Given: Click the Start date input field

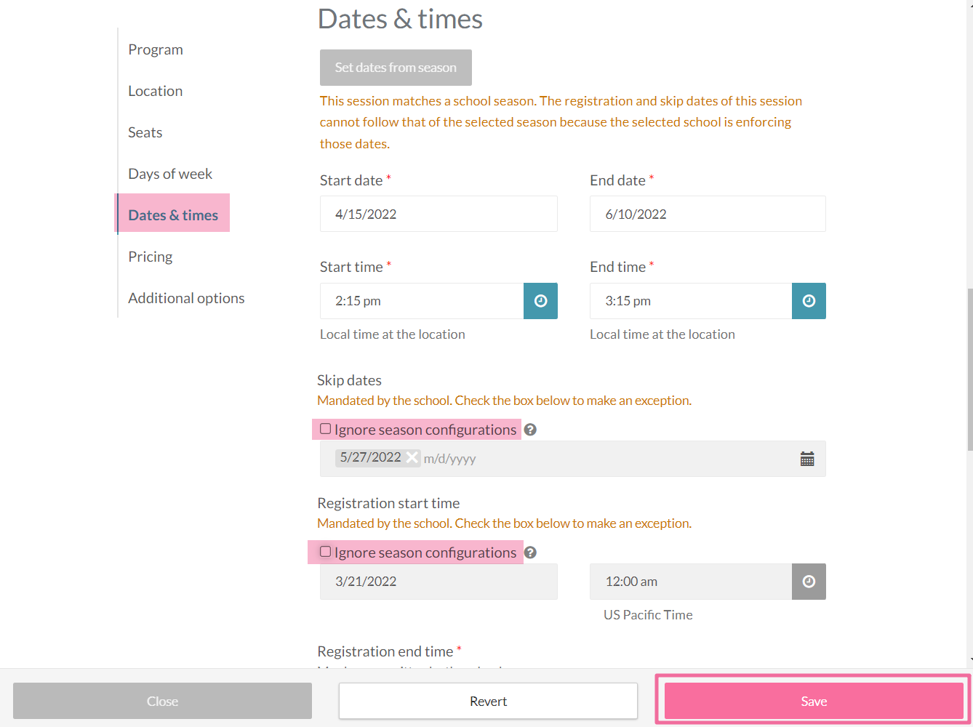Looking at the screenshot, I should pyautogui.click(x=439, y=214).
